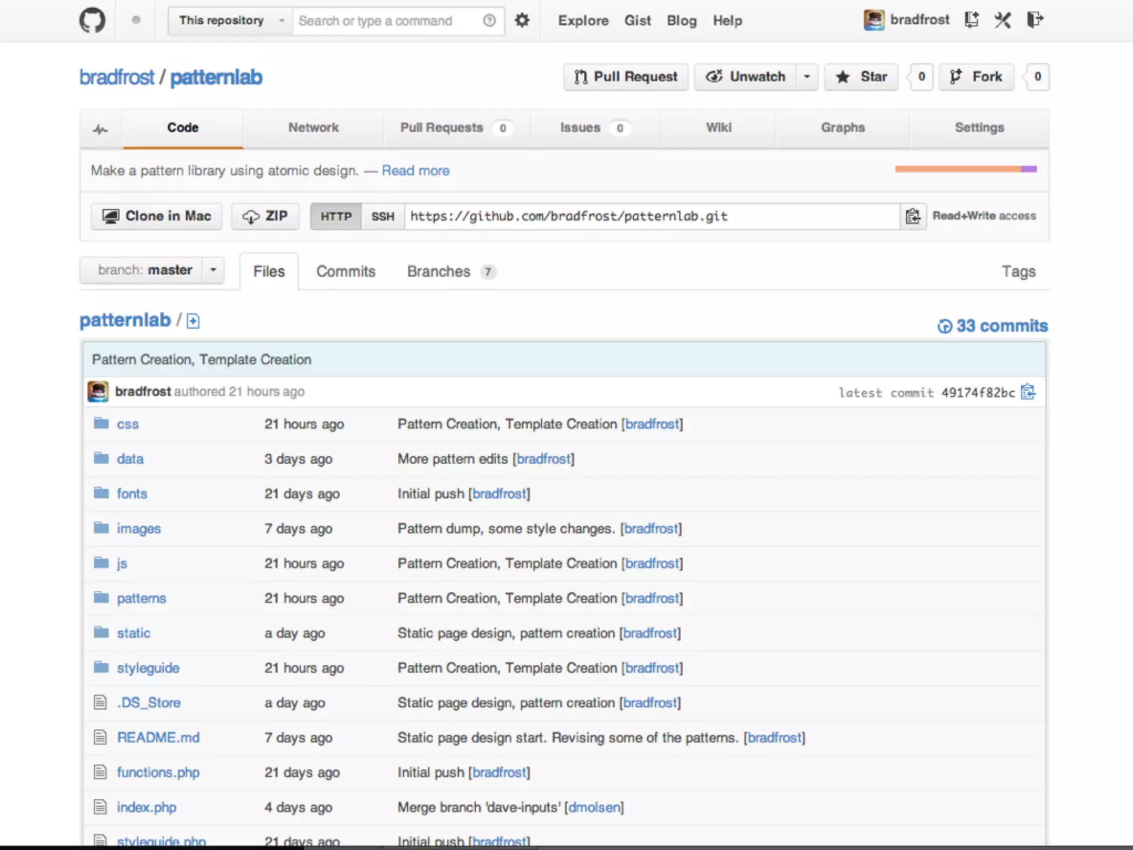Open the pulse activity tab icon

[x=101, y=129]
